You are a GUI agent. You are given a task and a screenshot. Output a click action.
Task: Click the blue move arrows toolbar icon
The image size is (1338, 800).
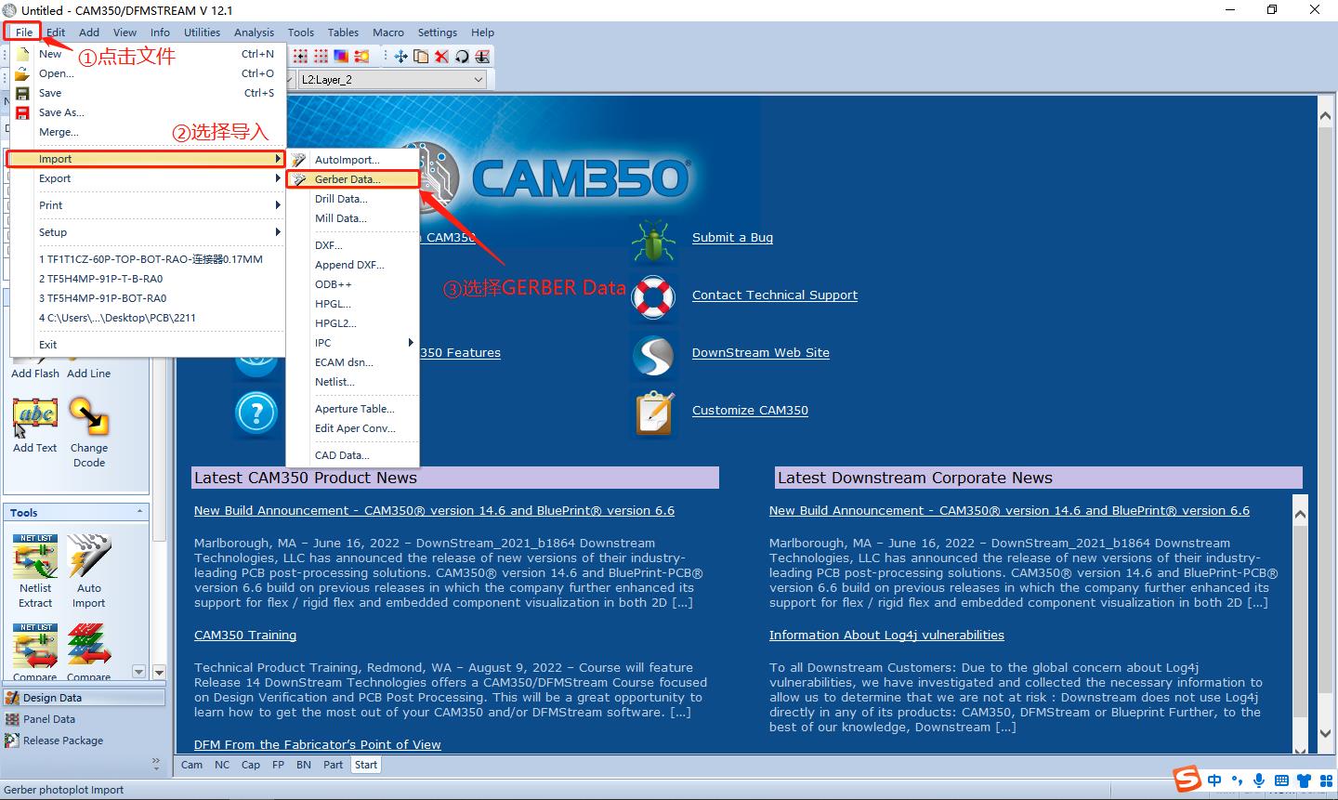[400, 57]
